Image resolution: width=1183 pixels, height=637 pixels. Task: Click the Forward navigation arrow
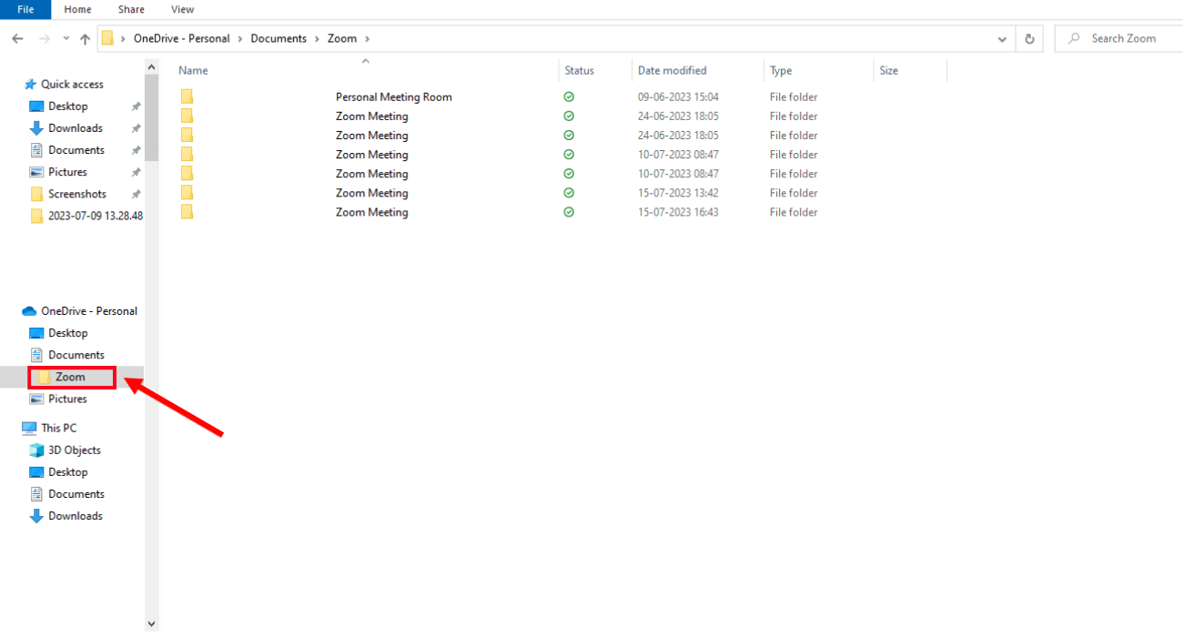pyautogui.click(x=44, y=39)
